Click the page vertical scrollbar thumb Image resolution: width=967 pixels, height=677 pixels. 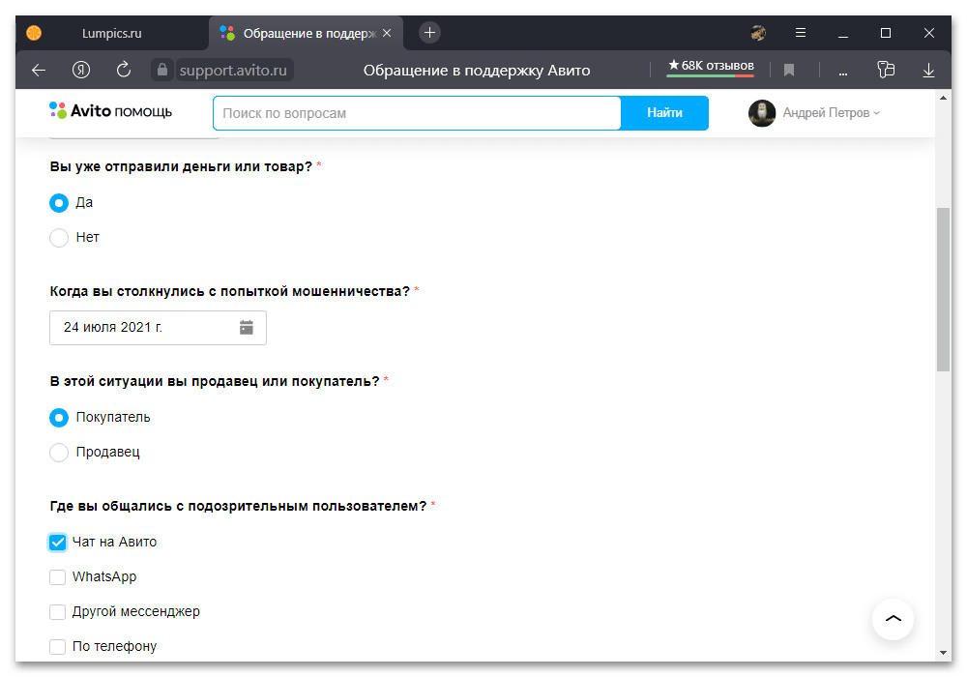tap(943, 290)
